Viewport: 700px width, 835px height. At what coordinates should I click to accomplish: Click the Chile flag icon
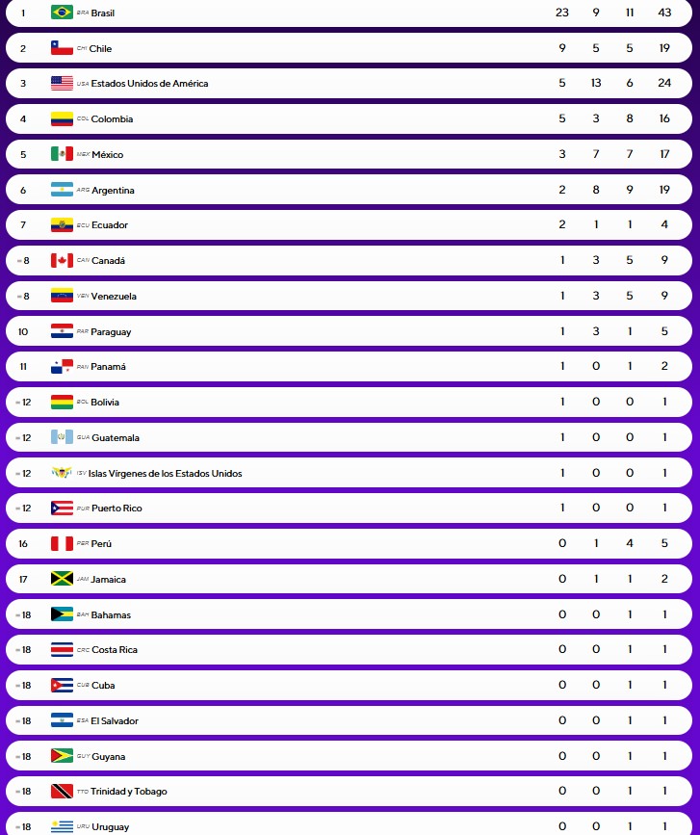(62, 48)
